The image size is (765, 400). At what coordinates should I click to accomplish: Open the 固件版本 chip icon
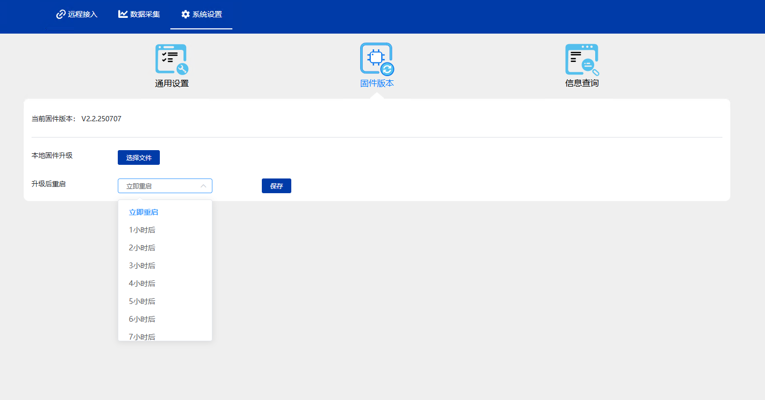[377, 59]
